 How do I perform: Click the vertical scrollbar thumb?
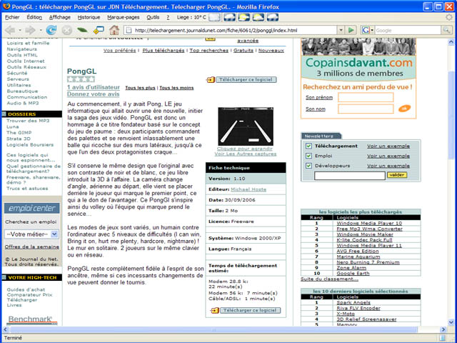pyautogui.click(x=451, y=115)
